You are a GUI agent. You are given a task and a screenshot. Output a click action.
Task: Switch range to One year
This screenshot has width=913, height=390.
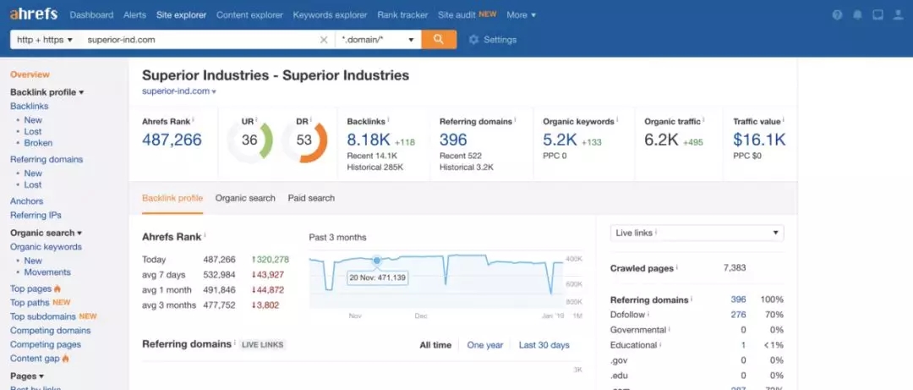[485, 345]
